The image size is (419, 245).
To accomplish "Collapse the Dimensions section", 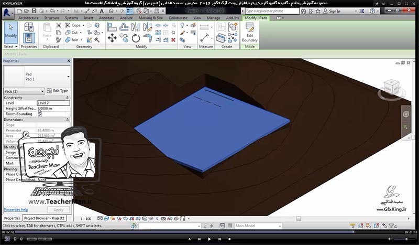I will (67, 120).
